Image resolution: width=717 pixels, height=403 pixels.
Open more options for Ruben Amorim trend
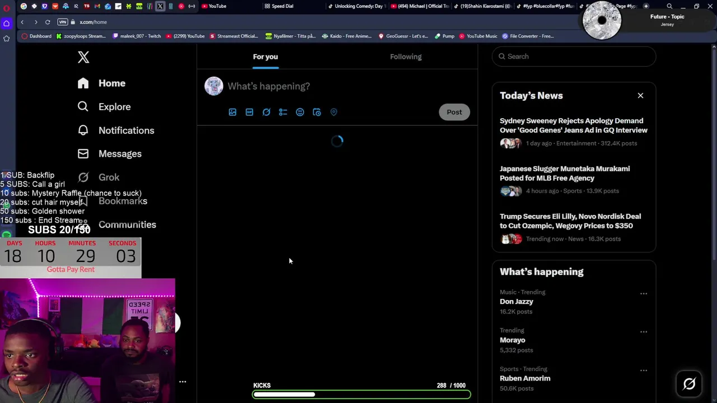pyautogui.click(x=644, y=370)
